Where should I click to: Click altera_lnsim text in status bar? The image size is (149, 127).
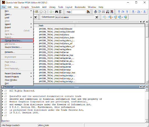(44, 125)
